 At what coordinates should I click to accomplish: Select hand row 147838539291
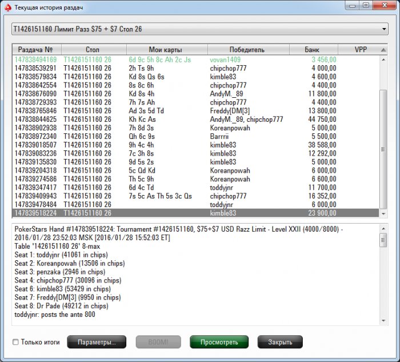point(195,68)
